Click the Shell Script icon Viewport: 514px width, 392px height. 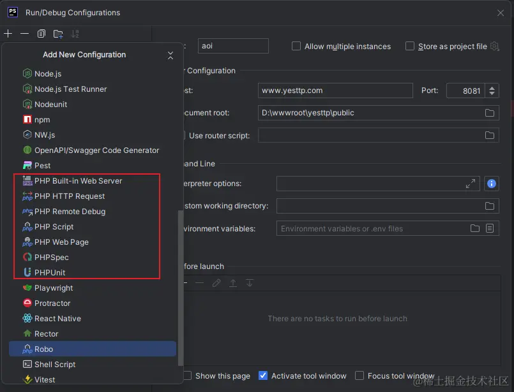click(x=27, y=364)
